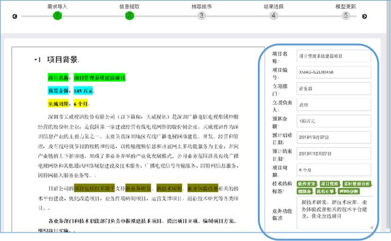Click the 结果选择 step label

pos(274,7)
